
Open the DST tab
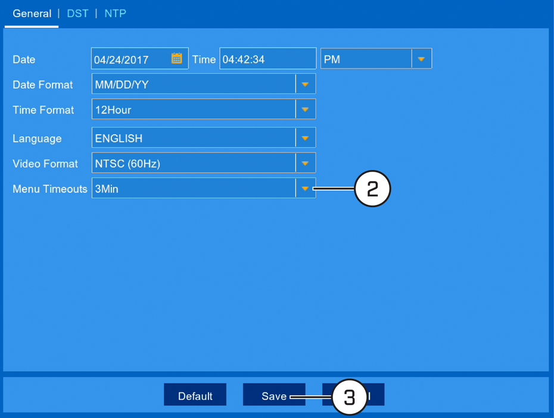click(77, 14)
